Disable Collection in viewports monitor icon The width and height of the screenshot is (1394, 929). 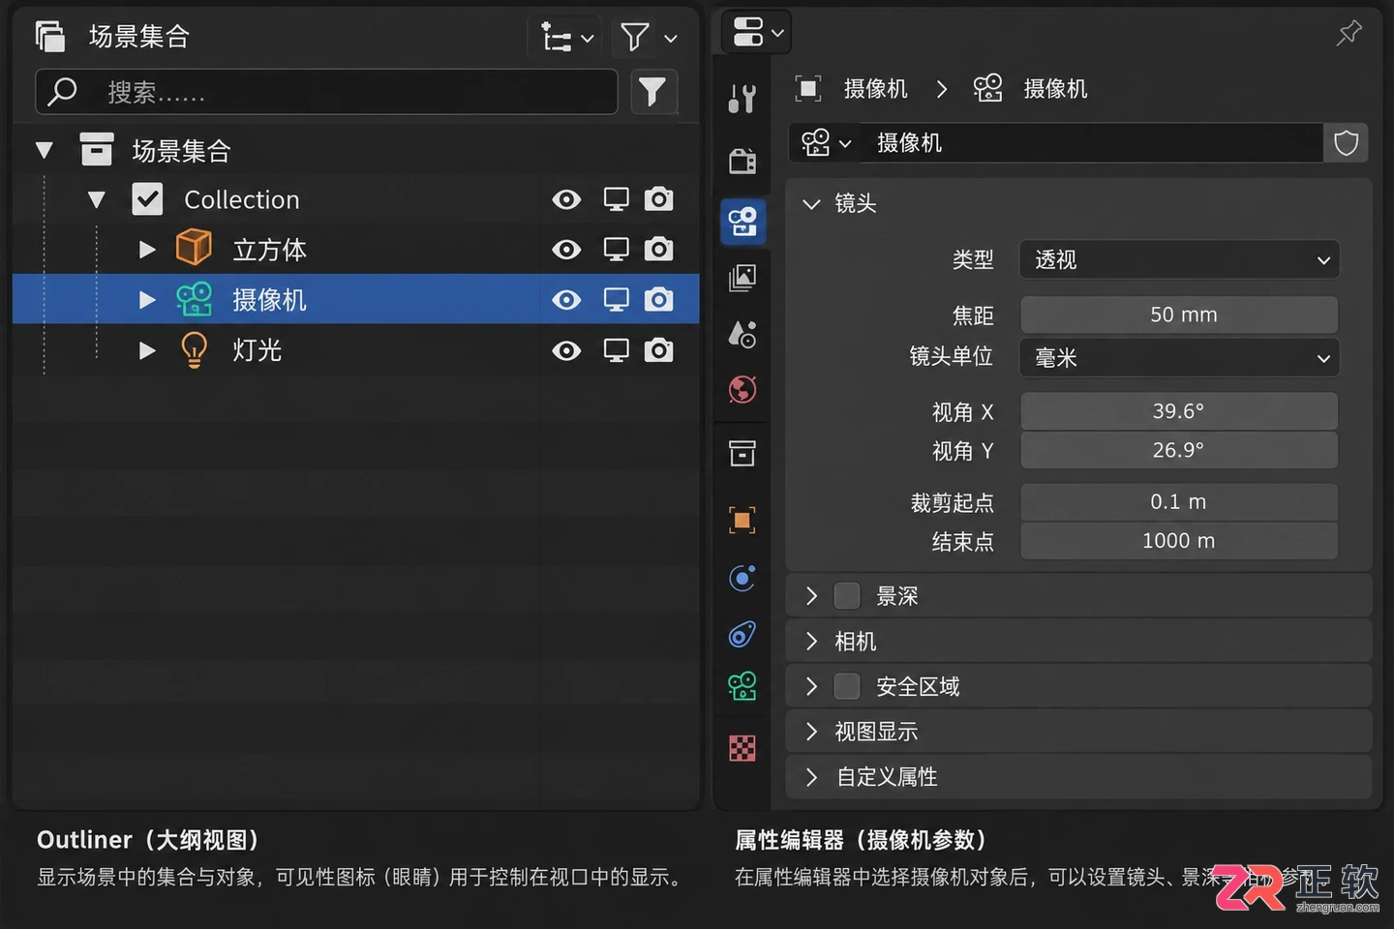click(616, 199)
